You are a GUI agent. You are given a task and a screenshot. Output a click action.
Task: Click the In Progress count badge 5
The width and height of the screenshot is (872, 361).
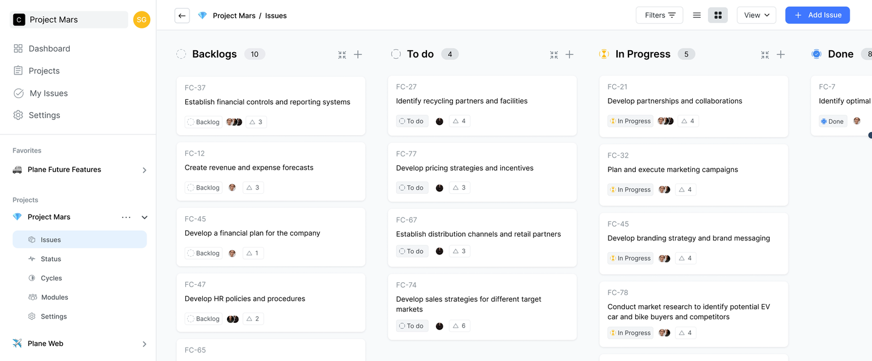pos(686,55)
